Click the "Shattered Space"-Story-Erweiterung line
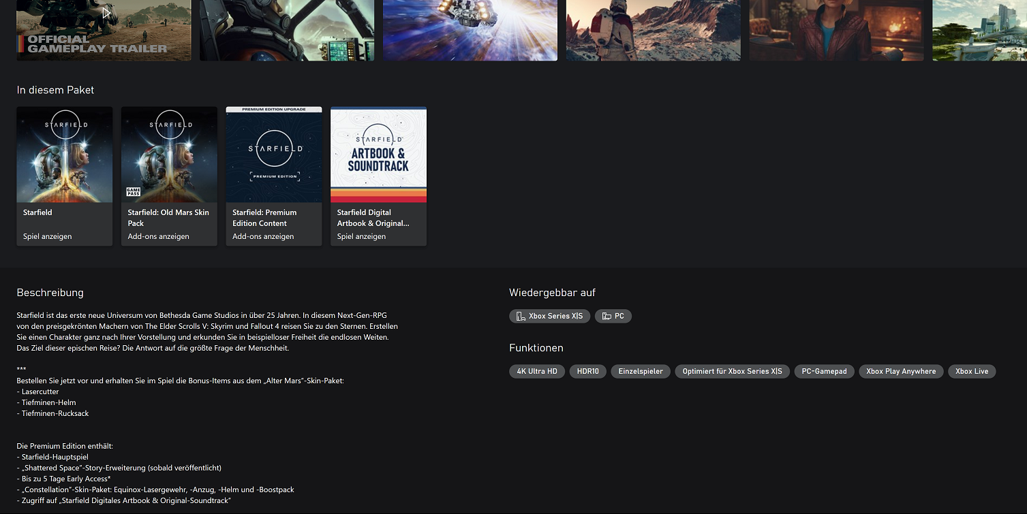The width and height of the screenshot is (1027, 514). 119,468
